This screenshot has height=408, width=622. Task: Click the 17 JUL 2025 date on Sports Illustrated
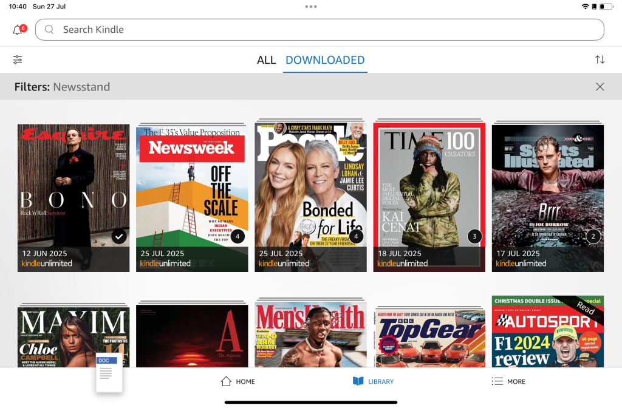click(x=518, y=253)
